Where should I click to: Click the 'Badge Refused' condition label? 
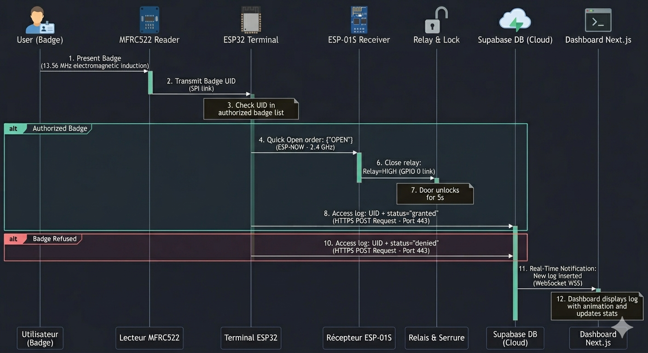point(54,239)
